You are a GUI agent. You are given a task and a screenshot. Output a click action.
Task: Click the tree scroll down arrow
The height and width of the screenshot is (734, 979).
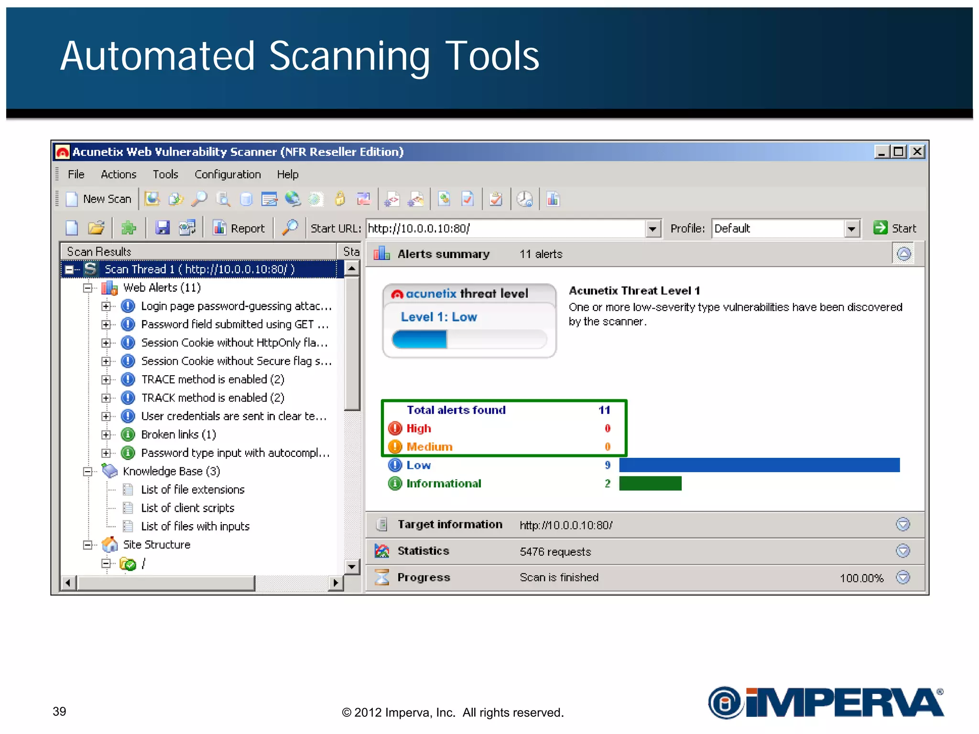click(352, 567)
